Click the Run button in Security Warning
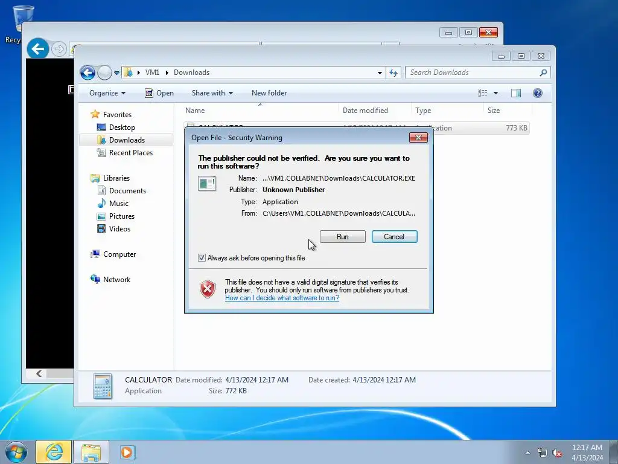 pyautogui.click(x=343, y=237)
